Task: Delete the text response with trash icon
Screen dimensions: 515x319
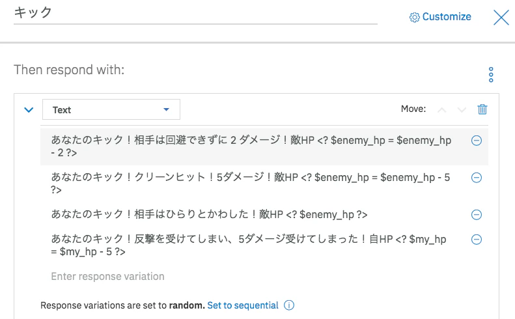Action: (482, 109)
